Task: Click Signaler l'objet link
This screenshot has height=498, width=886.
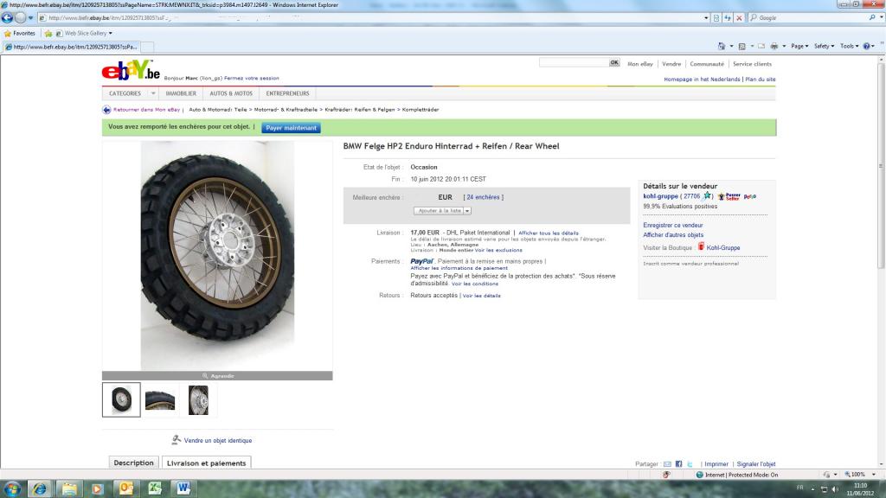Action: click(x=755, y=464)
